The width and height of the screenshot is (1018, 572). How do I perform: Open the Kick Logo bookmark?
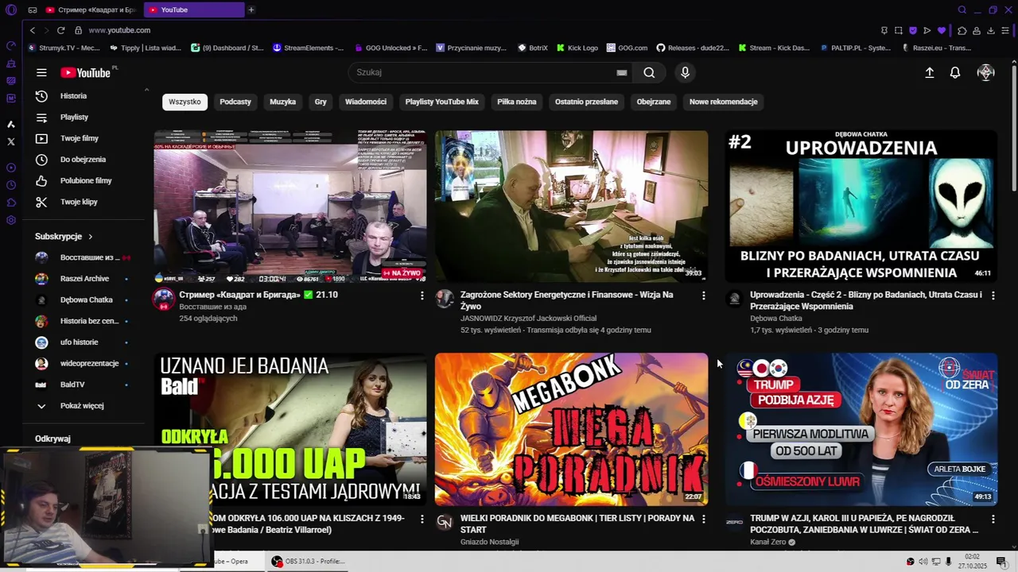click(577, 48)
